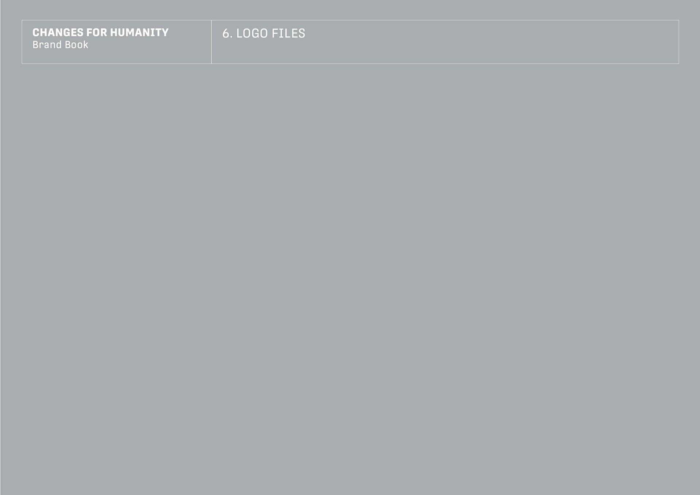Image resolution: width=700 pixels, height=495 pixels.
Task: Click the blank space below 'Brand Book'
Action: tap(117, 56)
